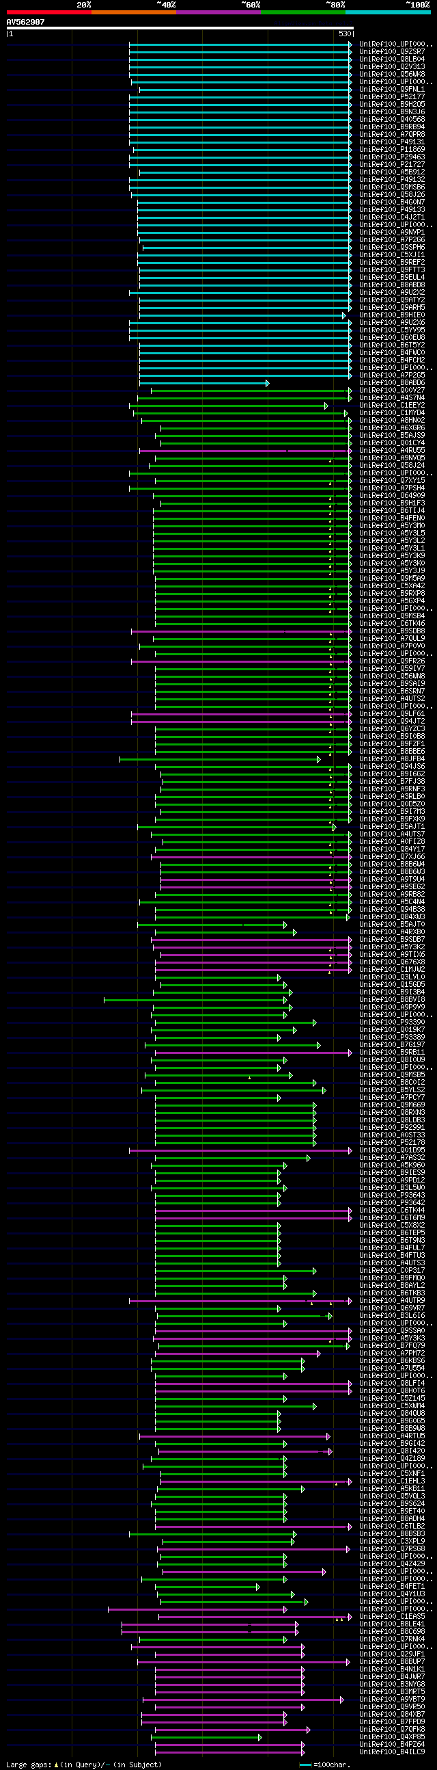The height and width of the screenshot is (1770, 437).
Task: Select label UniRef100_A8JFB4
Action: (392, 759)
